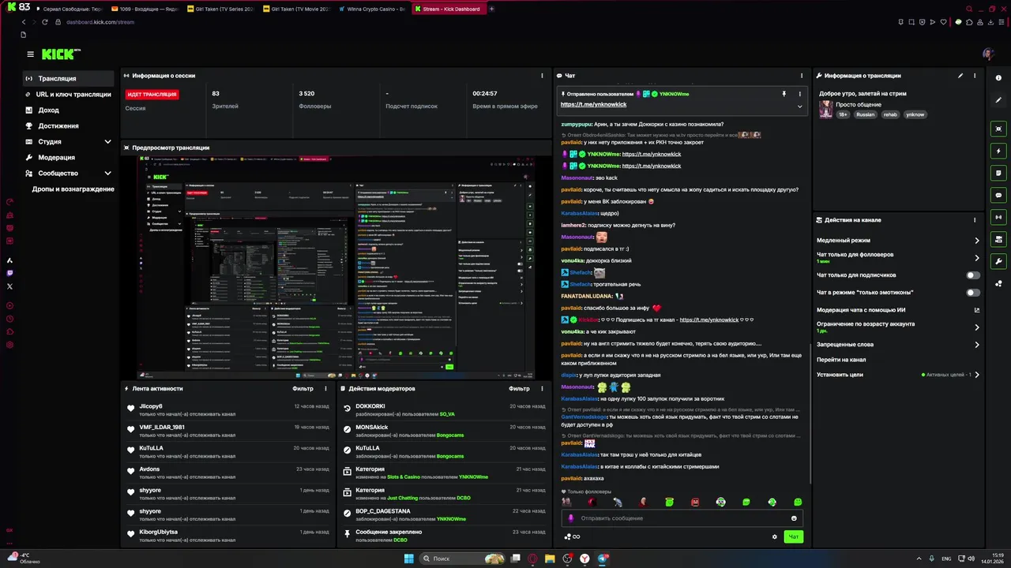Toggle chat bubble widget icon in right rail
Viewport: 1011px width, 568px height.
click(x=998, y=195)
